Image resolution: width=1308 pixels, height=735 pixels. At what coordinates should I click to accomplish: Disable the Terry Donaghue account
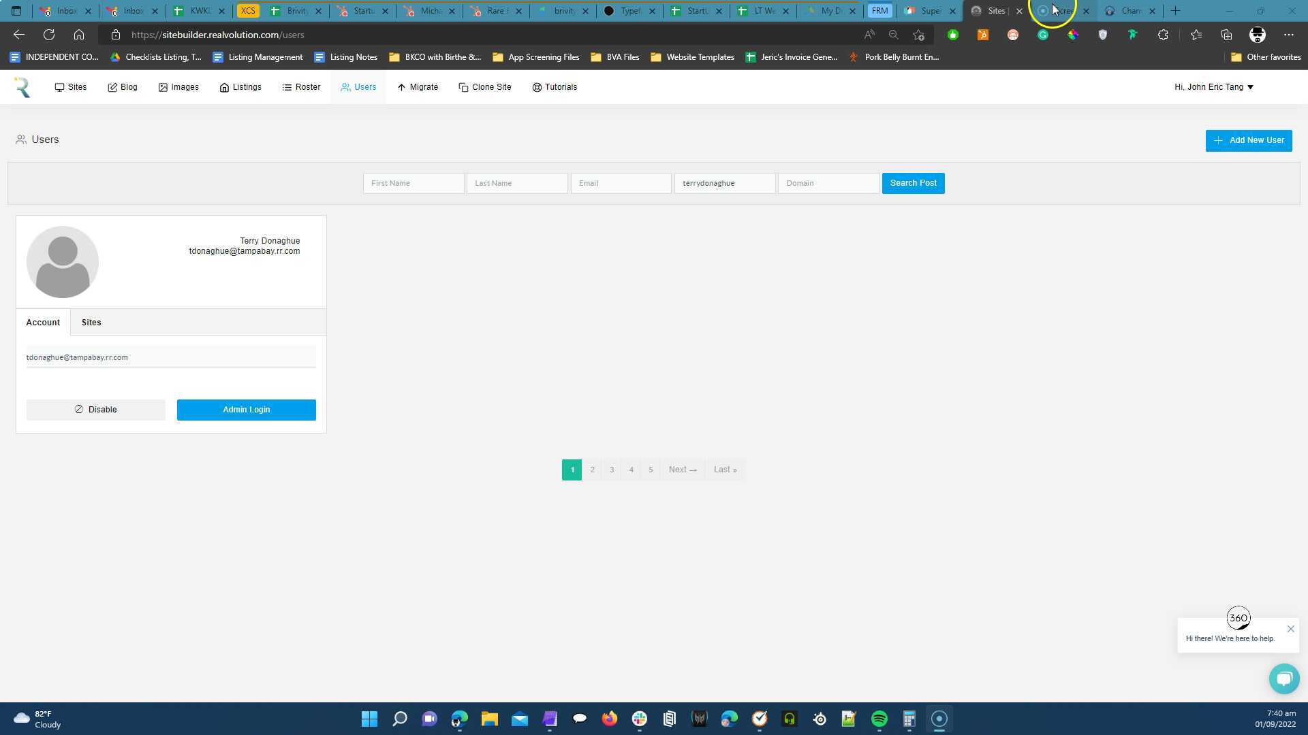click(x=95, y=409)
